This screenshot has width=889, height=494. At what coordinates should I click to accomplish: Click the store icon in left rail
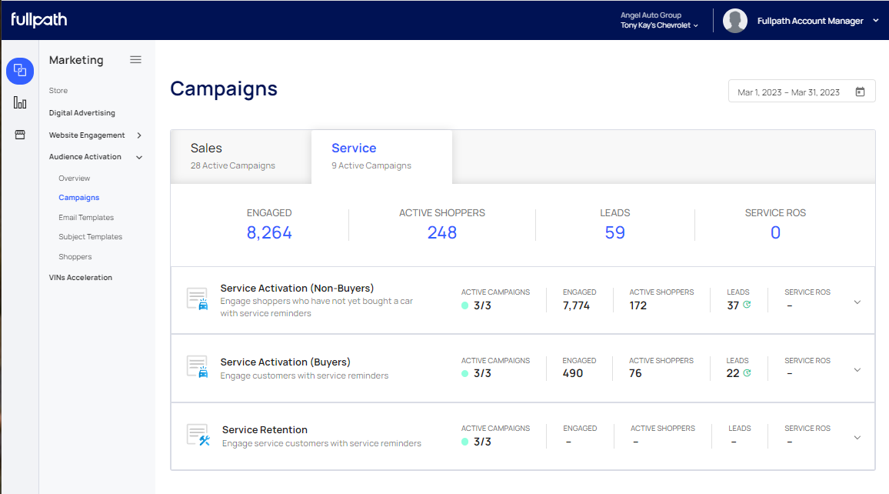[20, 135]
